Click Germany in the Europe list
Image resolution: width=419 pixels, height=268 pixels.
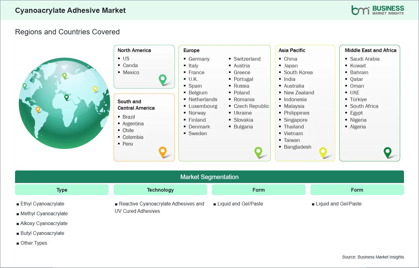pyautogui.click(x=199, y=59)
